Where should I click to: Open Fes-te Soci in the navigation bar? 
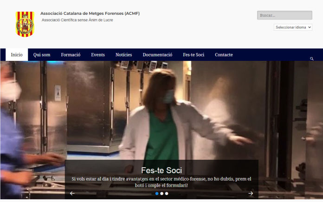point(194,55)
